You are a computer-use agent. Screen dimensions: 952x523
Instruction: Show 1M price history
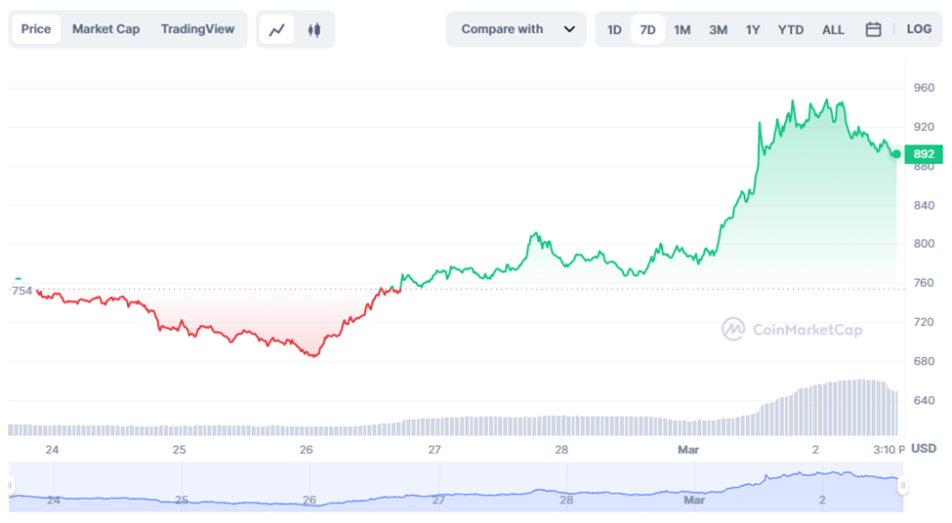tap(682, 29)
